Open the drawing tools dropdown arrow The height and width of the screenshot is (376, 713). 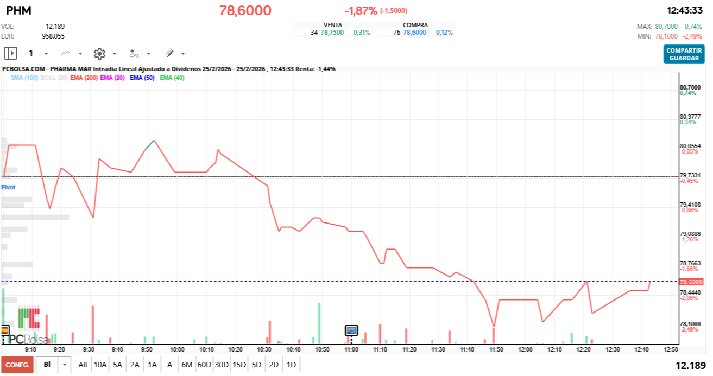182,53
